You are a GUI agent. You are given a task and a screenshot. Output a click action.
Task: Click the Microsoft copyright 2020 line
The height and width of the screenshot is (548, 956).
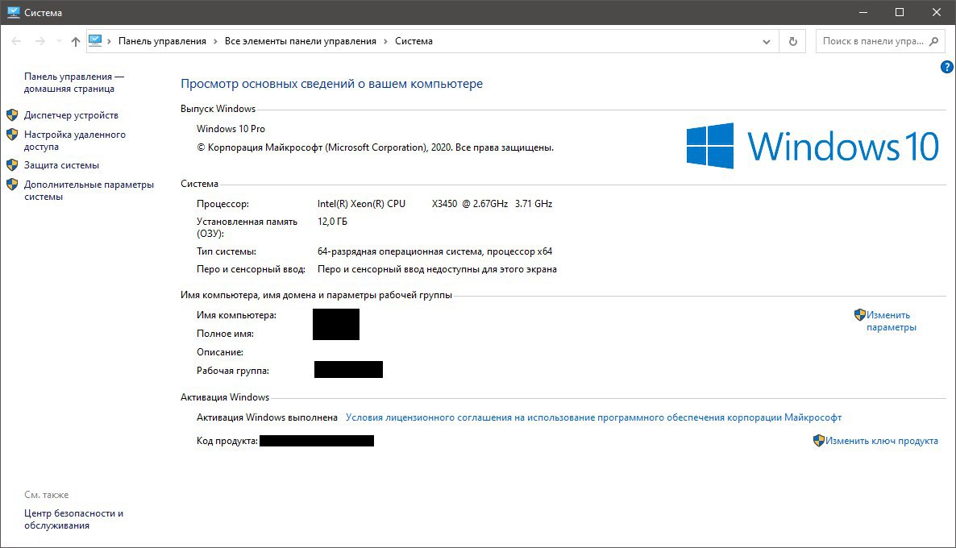point(375,147)
